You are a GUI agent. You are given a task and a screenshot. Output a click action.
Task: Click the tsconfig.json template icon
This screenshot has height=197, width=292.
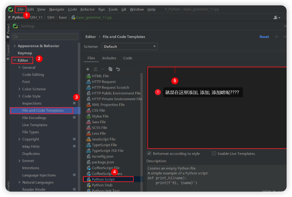coord(89,157)
